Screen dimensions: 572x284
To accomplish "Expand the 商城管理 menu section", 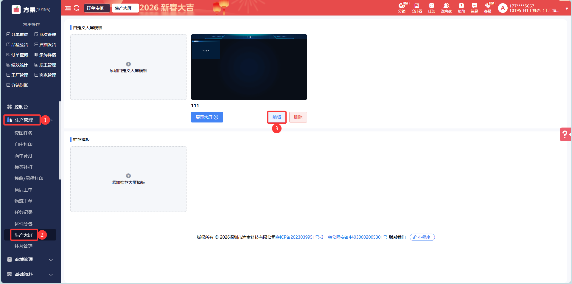I will click(51, 260).
